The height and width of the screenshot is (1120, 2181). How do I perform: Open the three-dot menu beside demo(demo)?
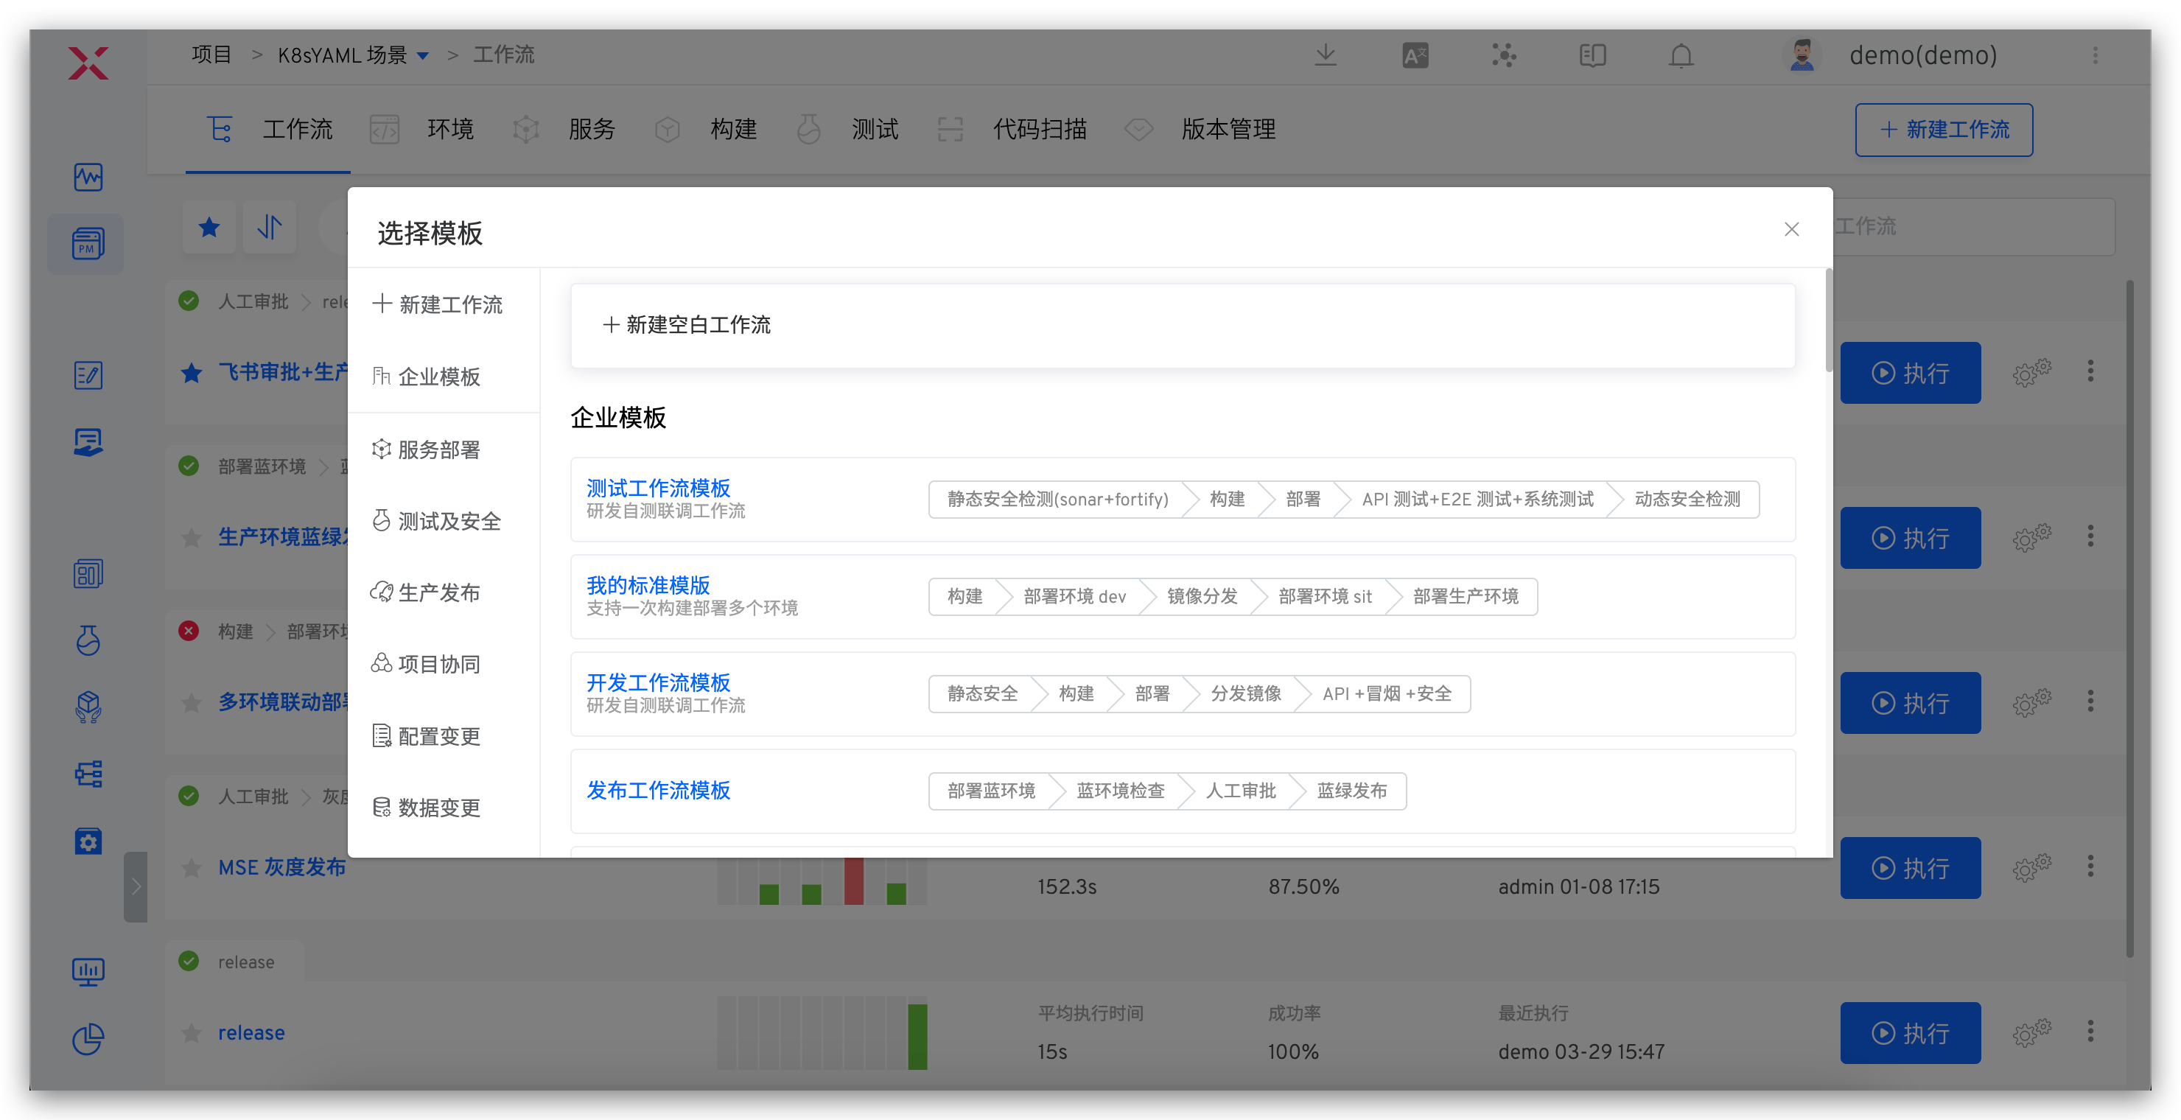tap(2096, 55)
